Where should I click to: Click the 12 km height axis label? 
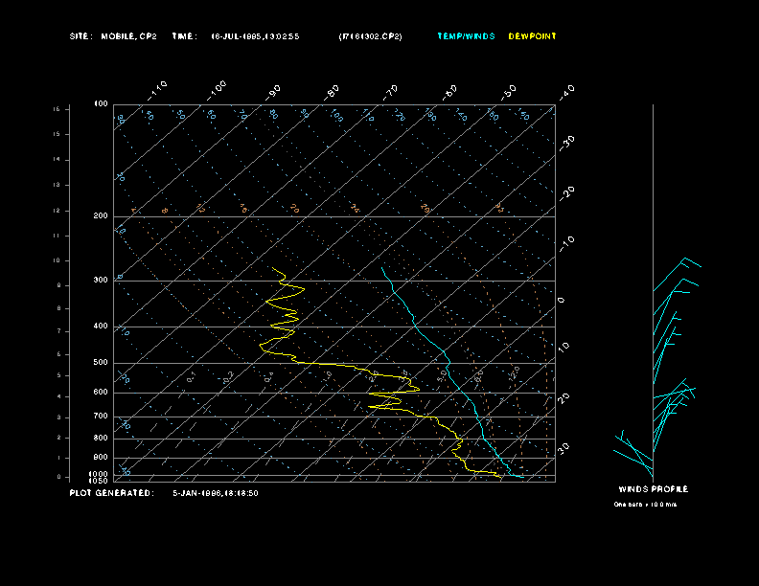tap(57, 211)
